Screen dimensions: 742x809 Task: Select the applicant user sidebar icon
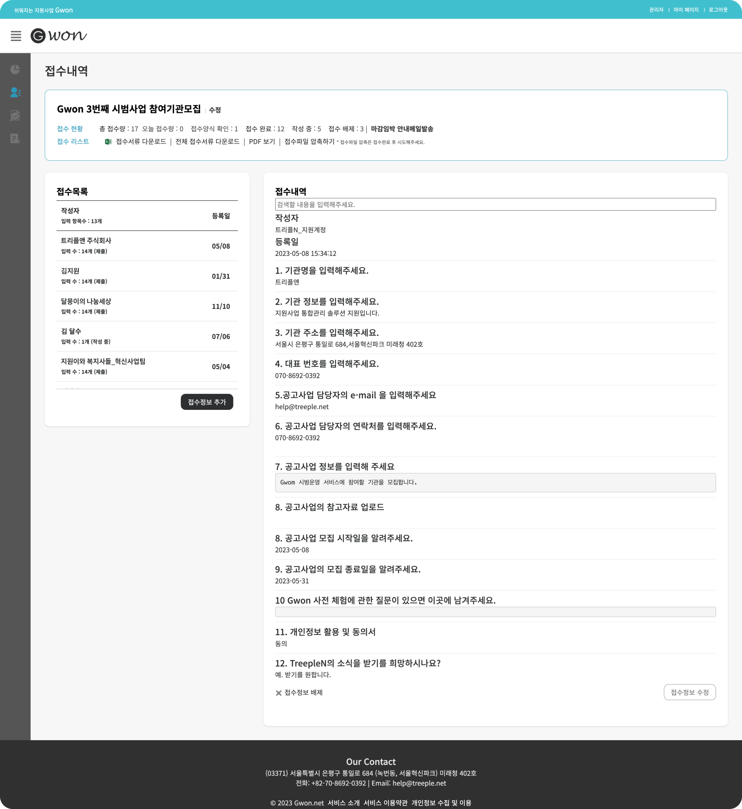[15, 92]
